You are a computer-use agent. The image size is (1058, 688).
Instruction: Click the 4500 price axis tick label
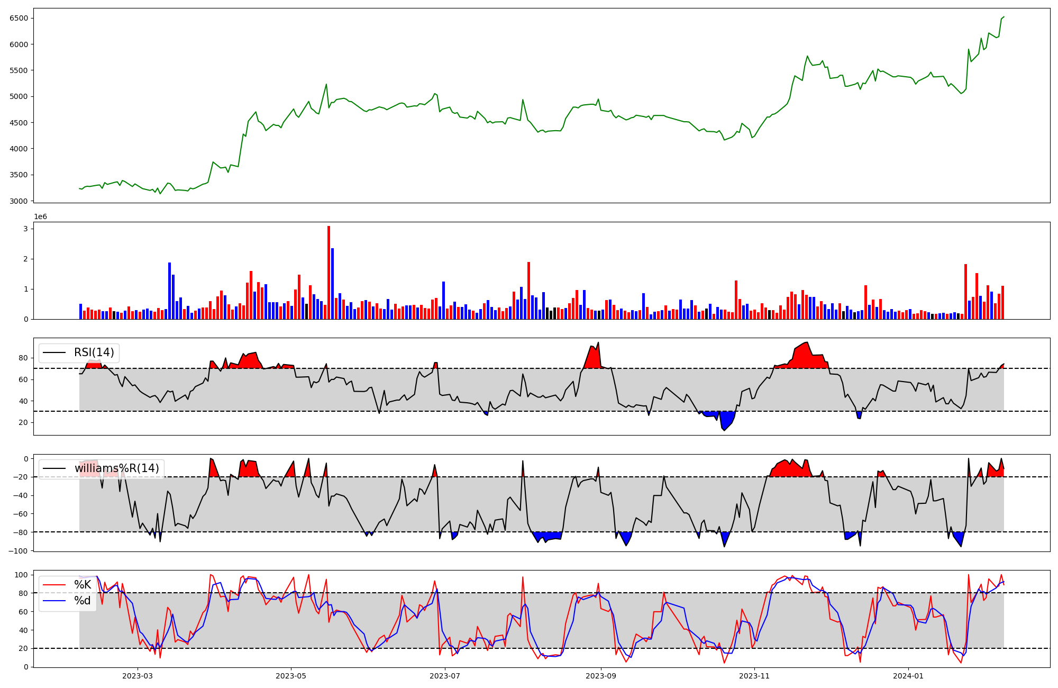pyautogui.click(x=19, y=123)
